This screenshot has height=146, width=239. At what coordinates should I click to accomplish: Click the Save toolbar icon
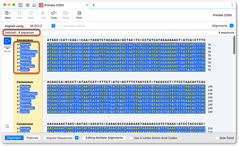[7, 13]
